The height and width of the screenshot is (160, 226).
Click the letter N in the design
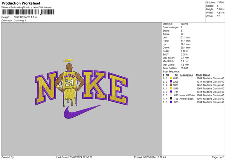coord(46,88)
